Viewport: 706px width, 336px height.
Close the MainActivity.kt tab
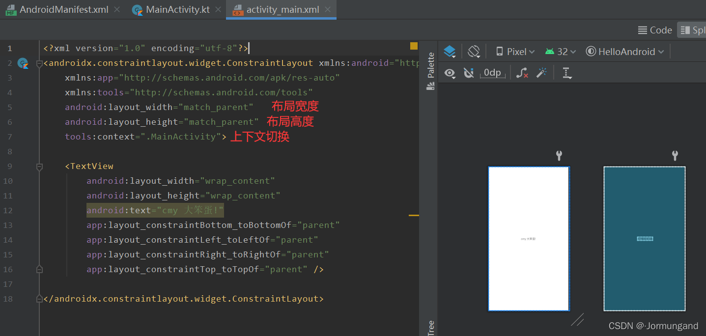pyautogui.click(x=218, y=9)
